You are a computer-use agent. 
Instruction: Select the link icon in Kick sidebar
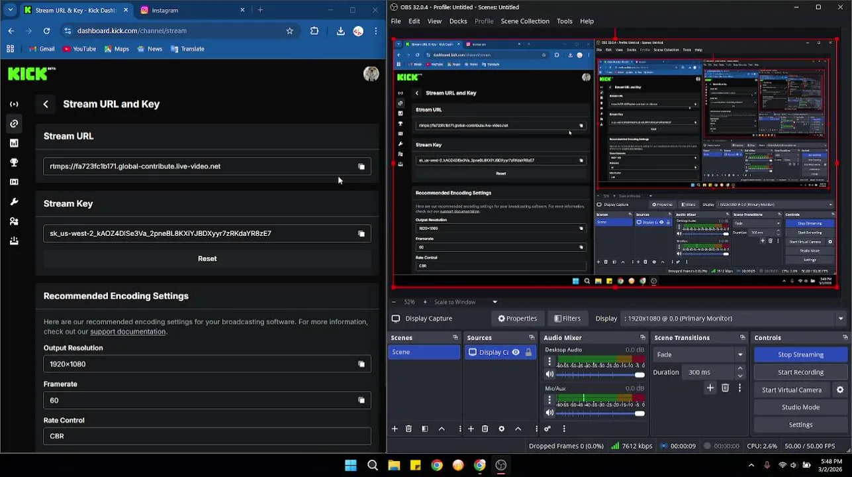click(x=14, y=124)
